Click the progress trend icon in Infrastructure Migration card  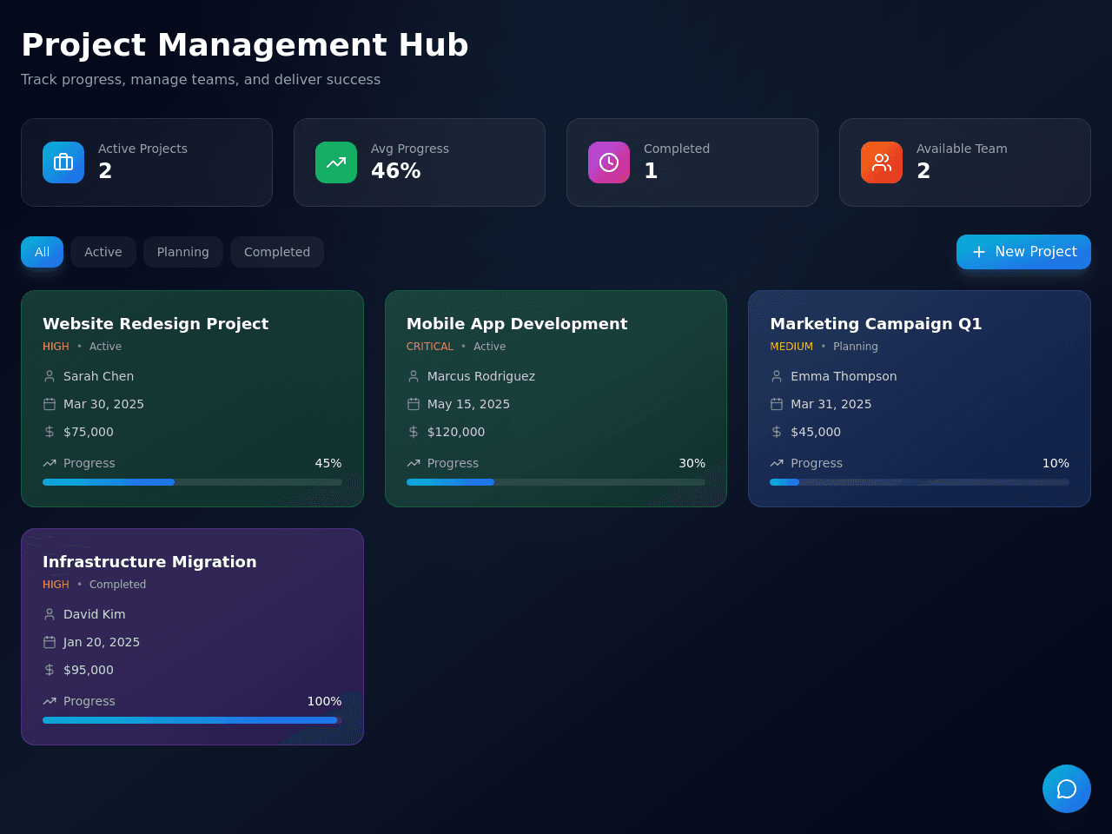coord(50,701)
